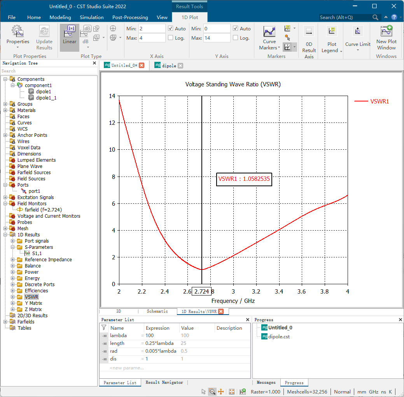Select the S1,1 result item
Image resolution: width=404 pixels, height=397 pixels.
[x=37, y=254]
